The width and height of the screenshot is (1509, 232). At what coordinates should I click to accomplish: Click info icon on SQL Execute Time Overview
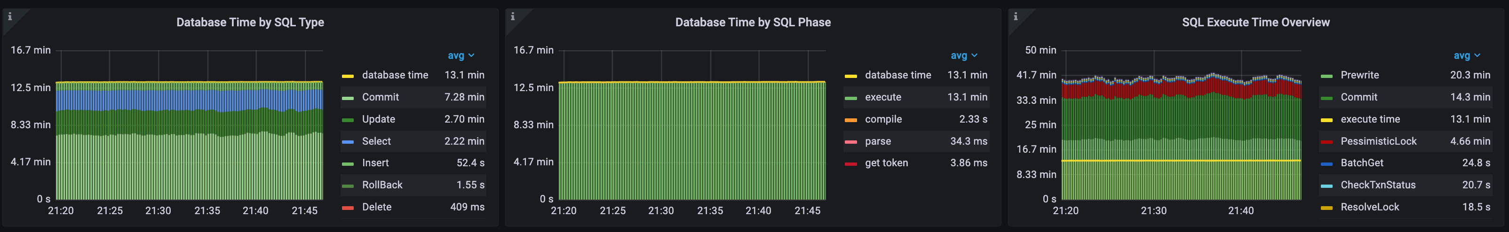click(1015, 16)
